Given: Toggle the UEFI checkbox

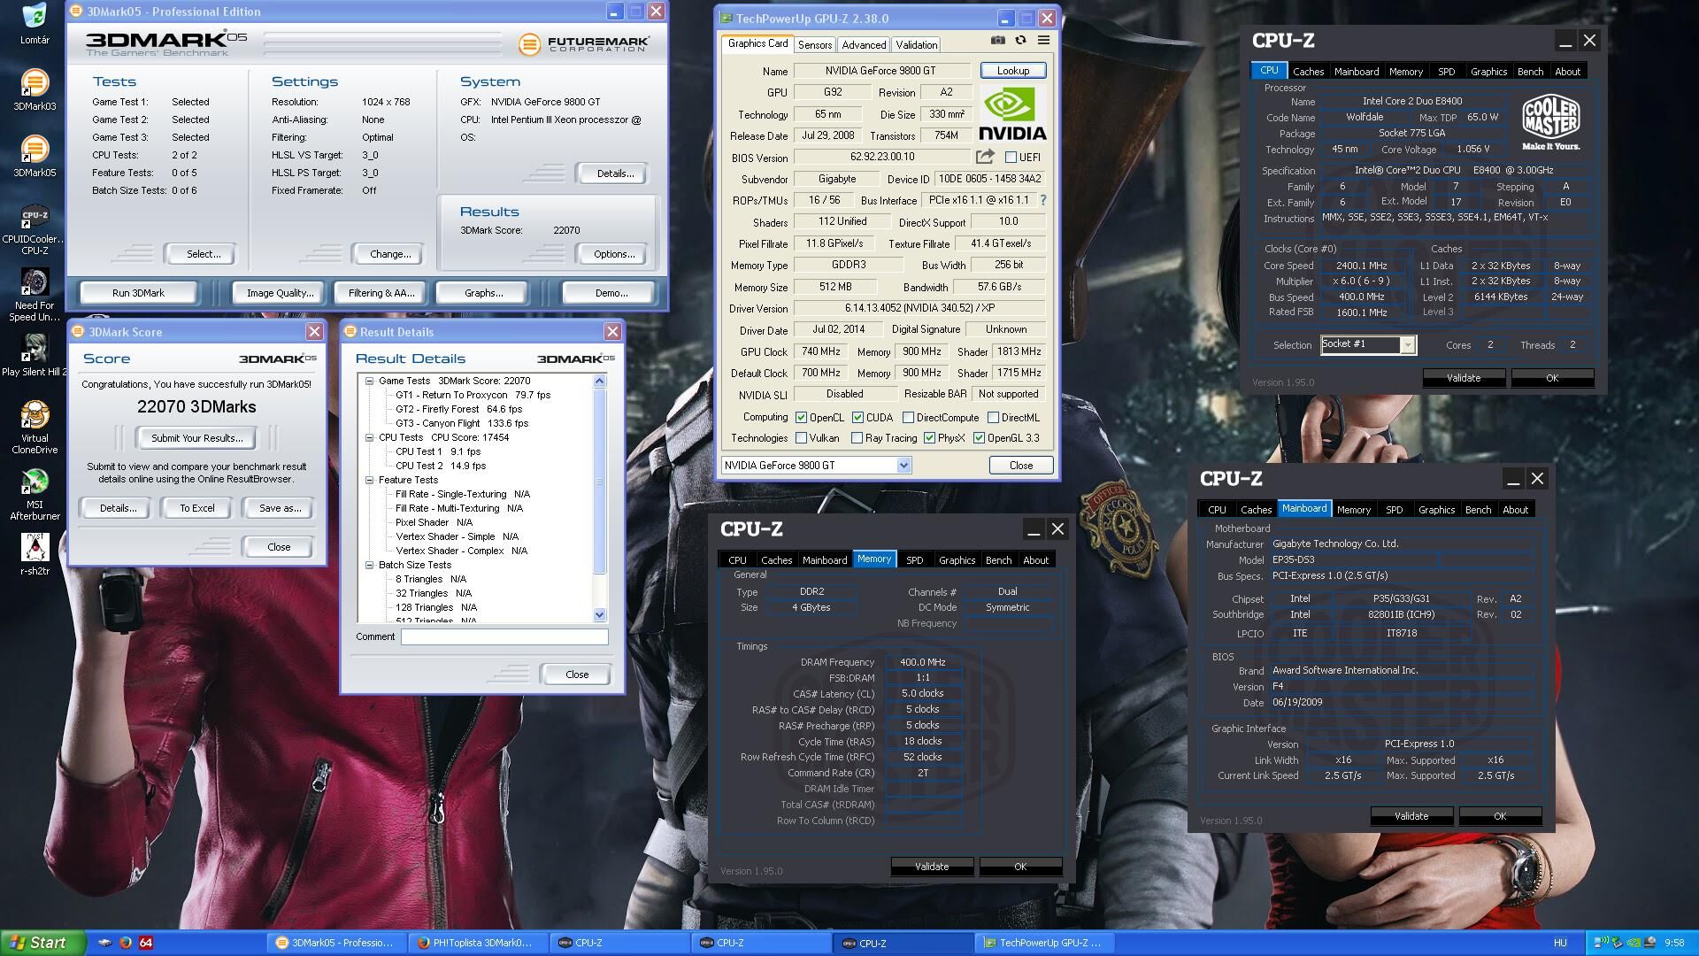Looking at the screenshot, I should pos(1011,158).
